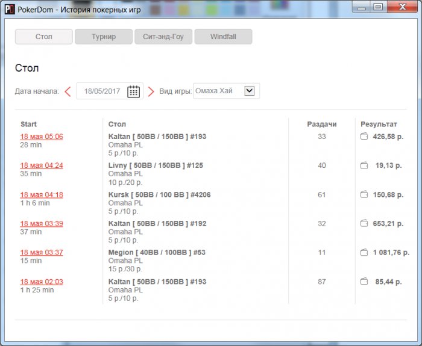Open the Сит-энд-Гоу tab

tap(163, 37)
